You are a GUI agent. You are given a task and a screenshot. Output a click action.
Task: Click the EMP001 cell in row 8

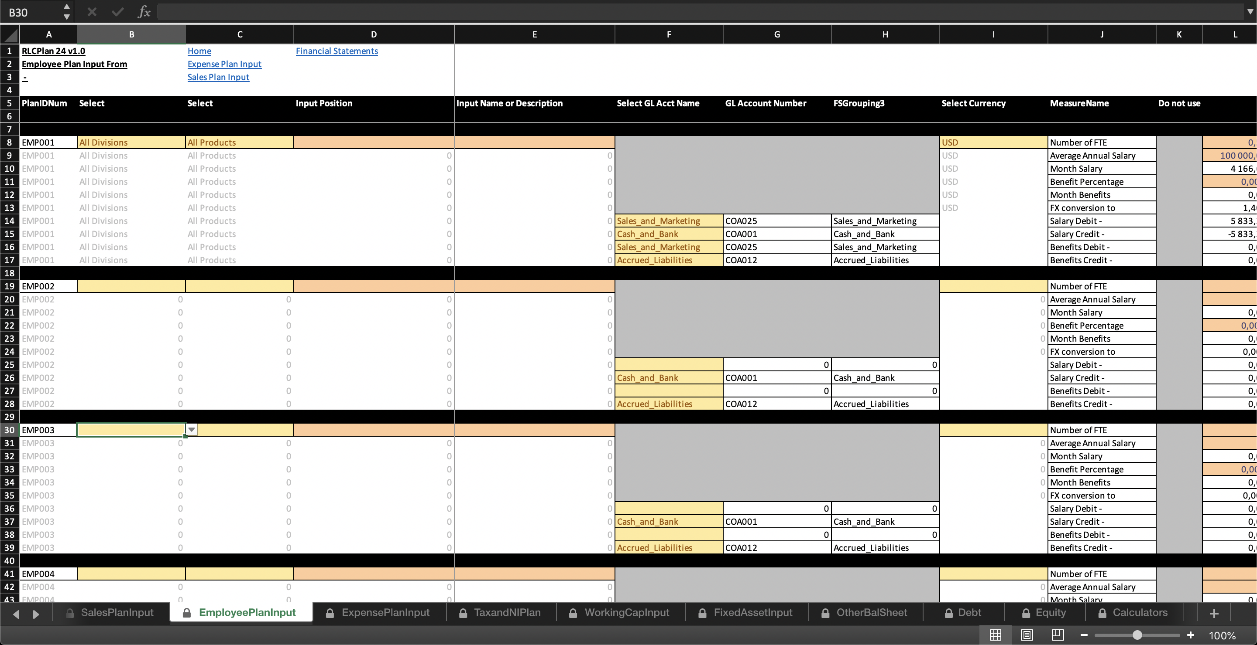(48, 142)
